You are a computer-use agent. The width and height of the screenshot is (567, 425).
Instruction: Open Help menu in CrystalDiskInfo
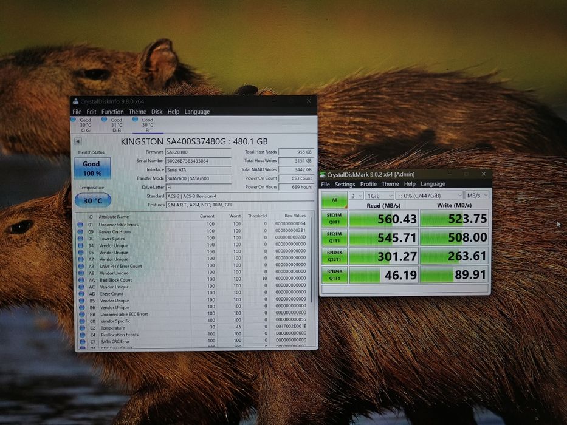click(173, 112)
